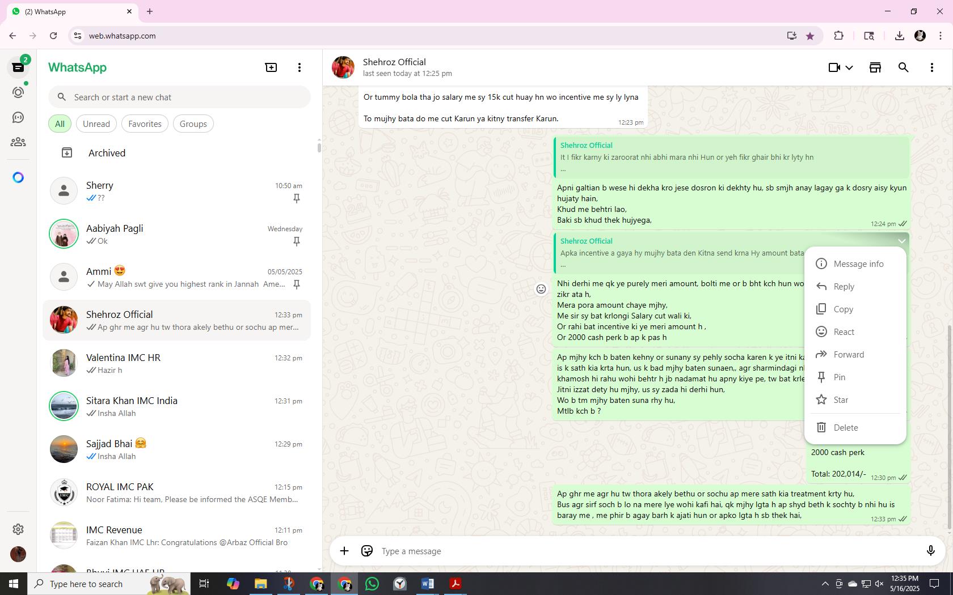Open Meta AI circle icon
953x595 pixels.
pyautogui.click(x=18, y=178)
